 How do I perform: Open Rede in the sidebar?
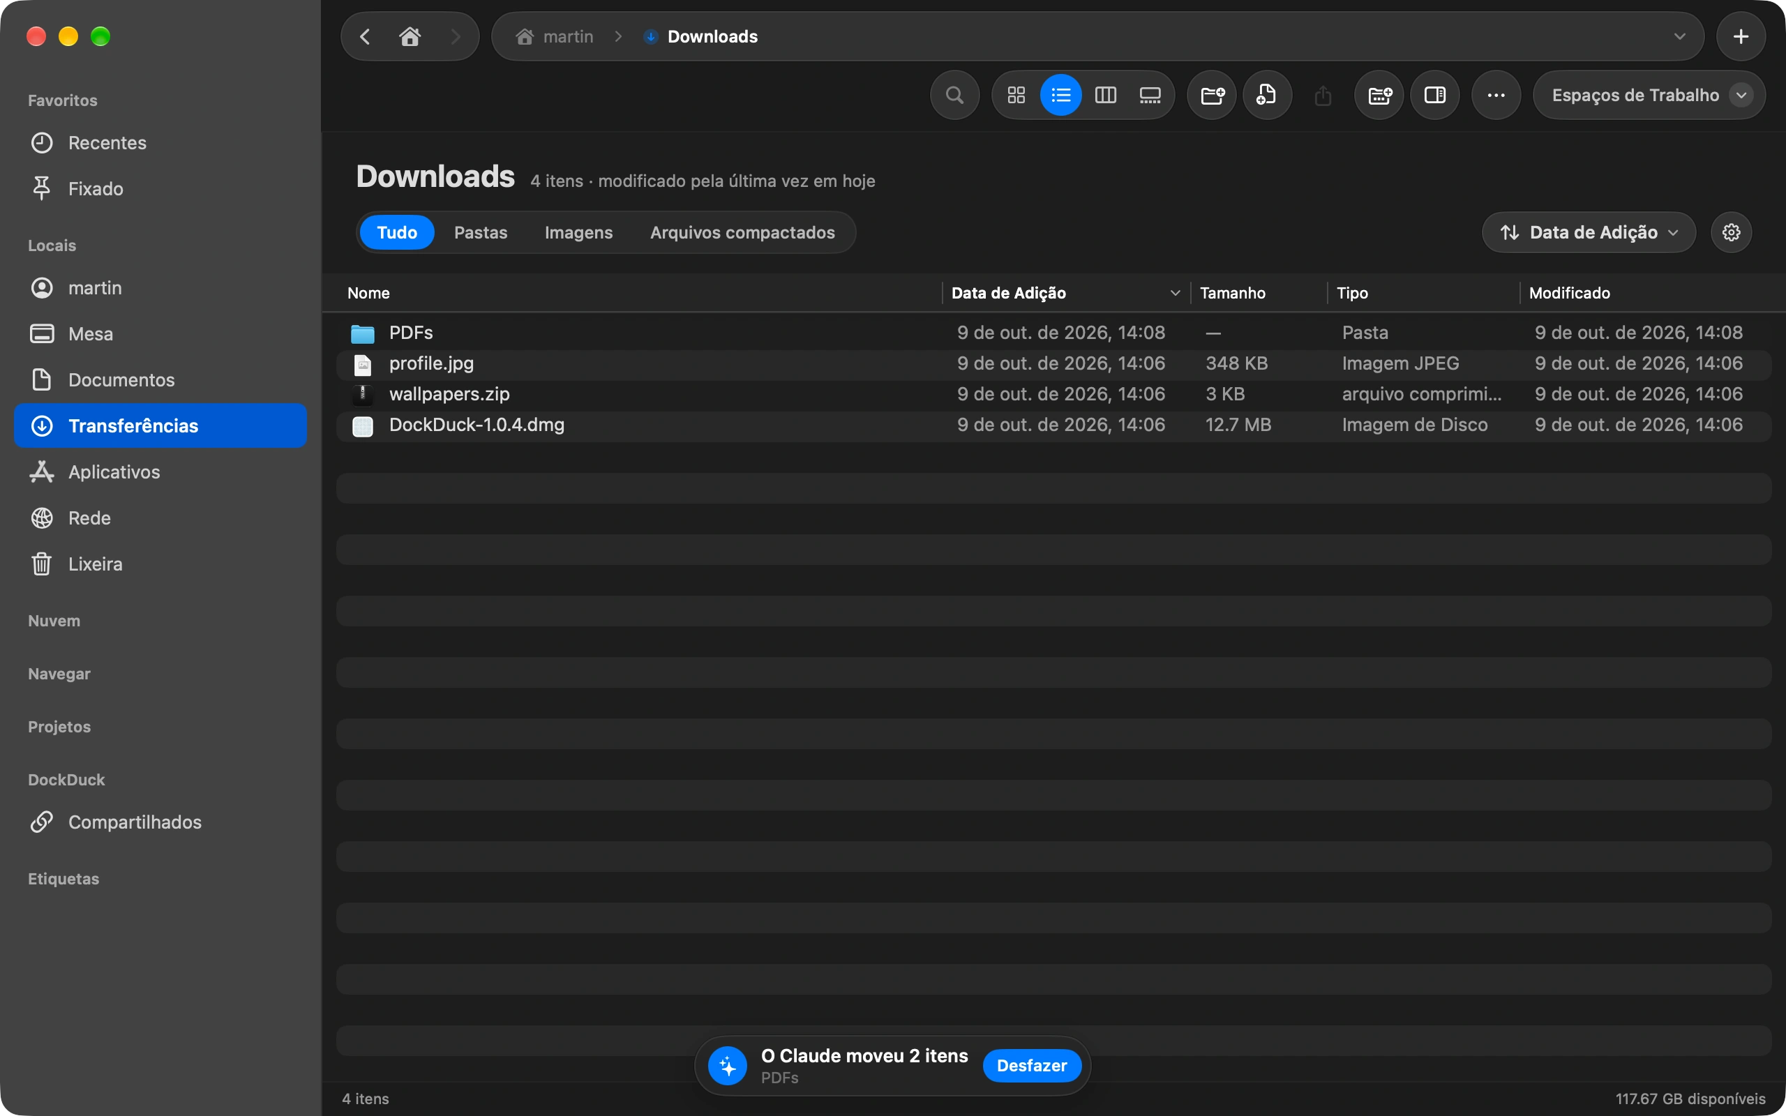[160, 518]
